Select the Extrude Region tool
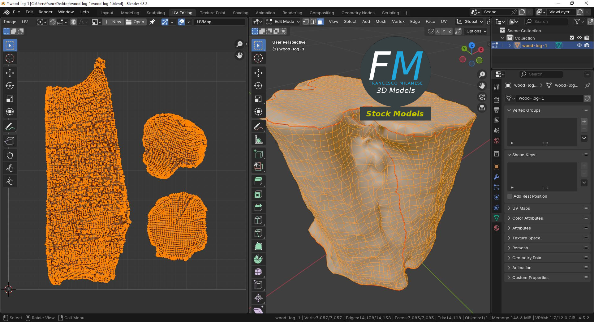594x322 pixels. pos(258,181)
